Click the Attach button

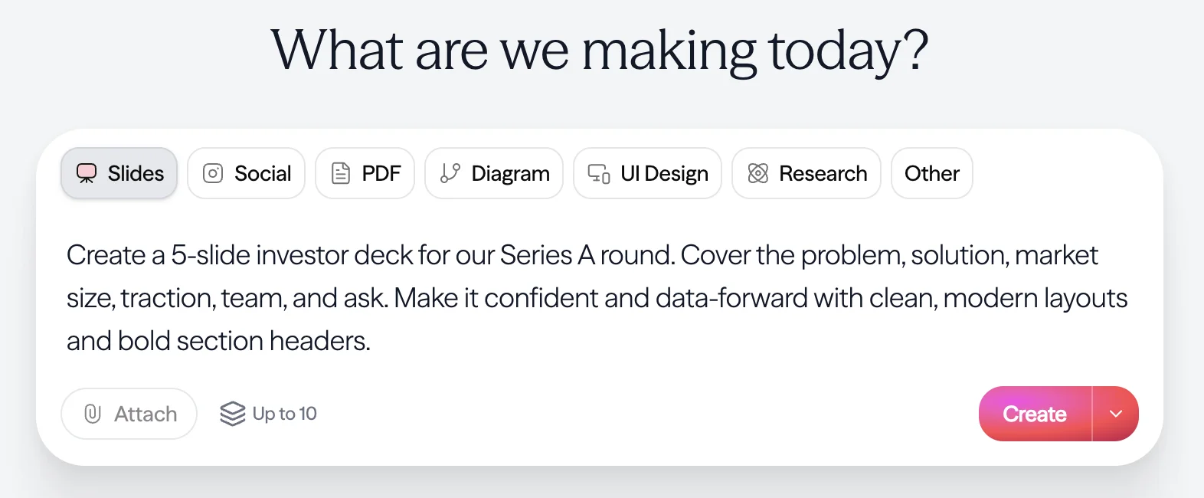(129, 414)
